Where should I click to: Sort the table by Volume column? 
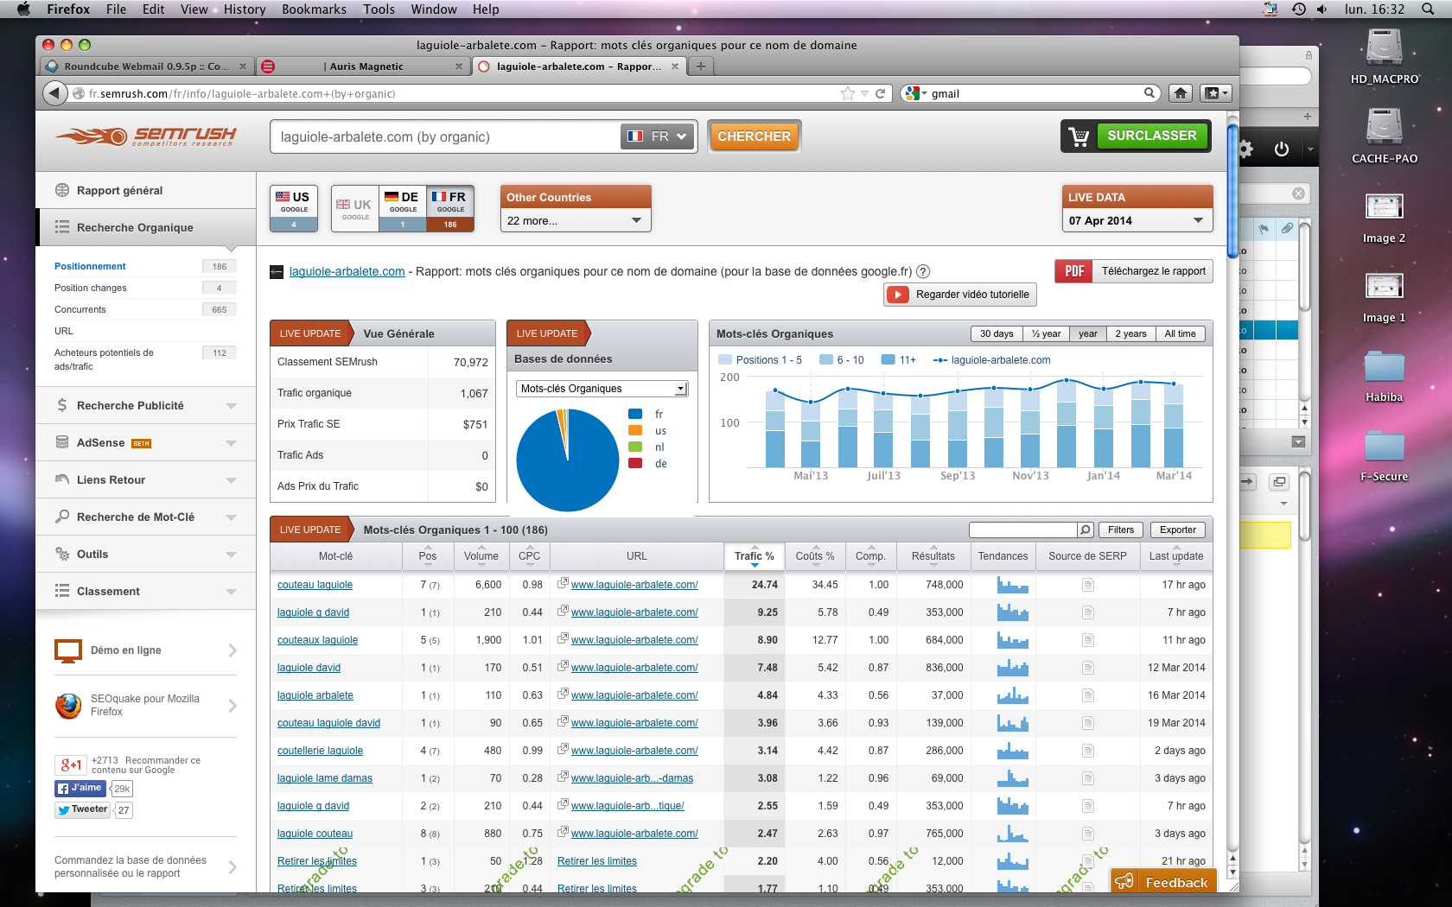click(x=481, y=556)
